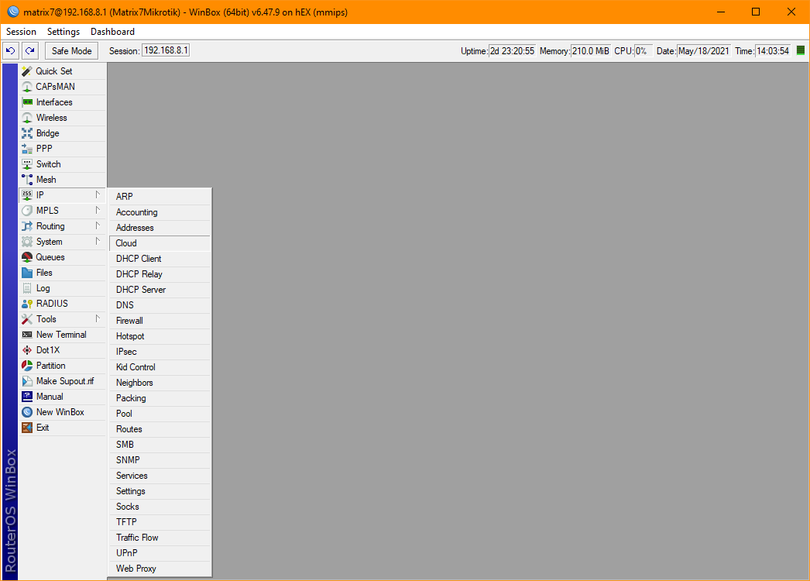
Task: Click the CAPsMAN antenna icon
Action: pos(27,87)
